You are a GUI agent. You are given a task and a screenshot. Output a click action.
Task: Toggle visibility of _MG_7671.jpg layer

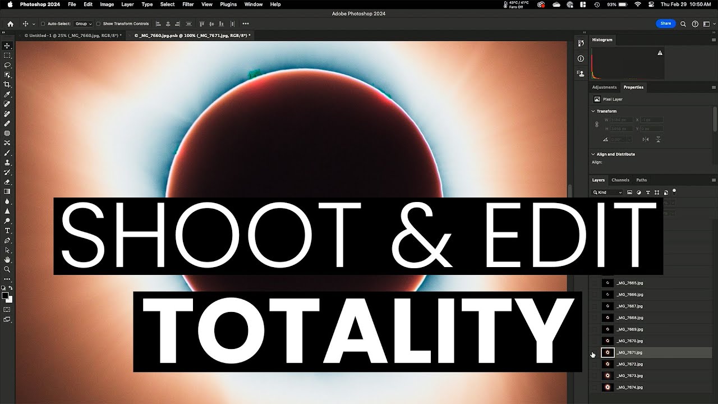595,353
